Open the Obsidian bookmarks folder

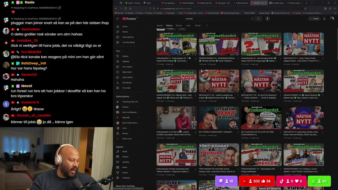[129, 13]
